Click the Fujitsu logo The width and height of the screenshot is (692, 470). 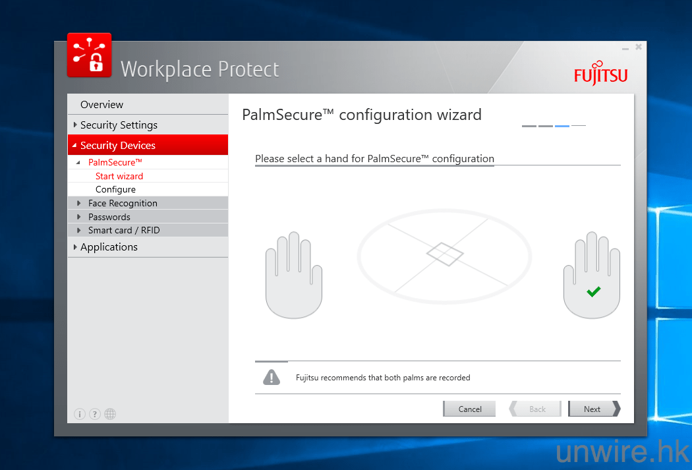pyautogui.click(x=600, y=73)
